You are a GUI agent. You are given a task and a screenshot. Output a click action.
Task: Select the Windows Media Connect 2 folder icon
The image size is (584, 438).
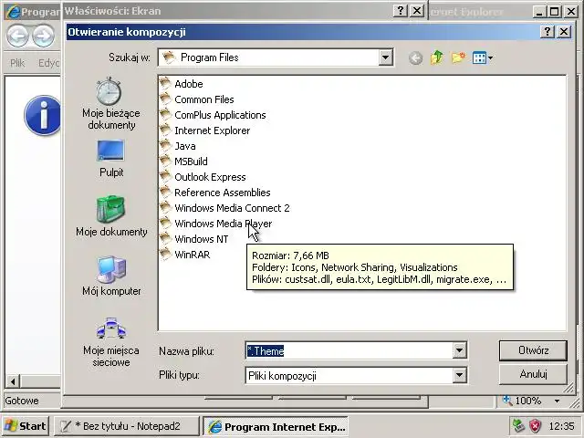(x=165, y=207)
